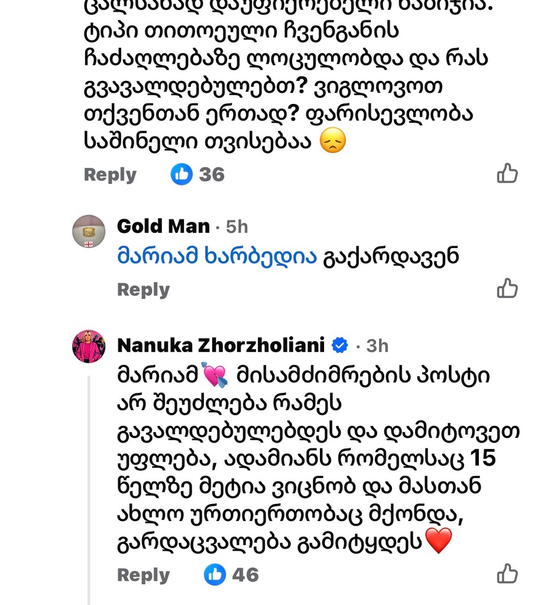View the 36 reactions count
Viewport: 541px width, 605px height.
coord(212,175)
